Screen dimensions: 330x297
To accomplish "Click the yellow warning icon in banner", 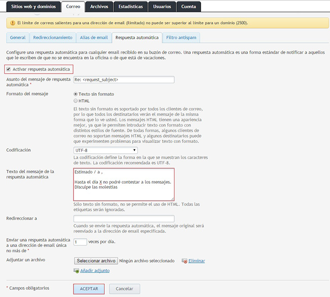I will pos(12,23).
